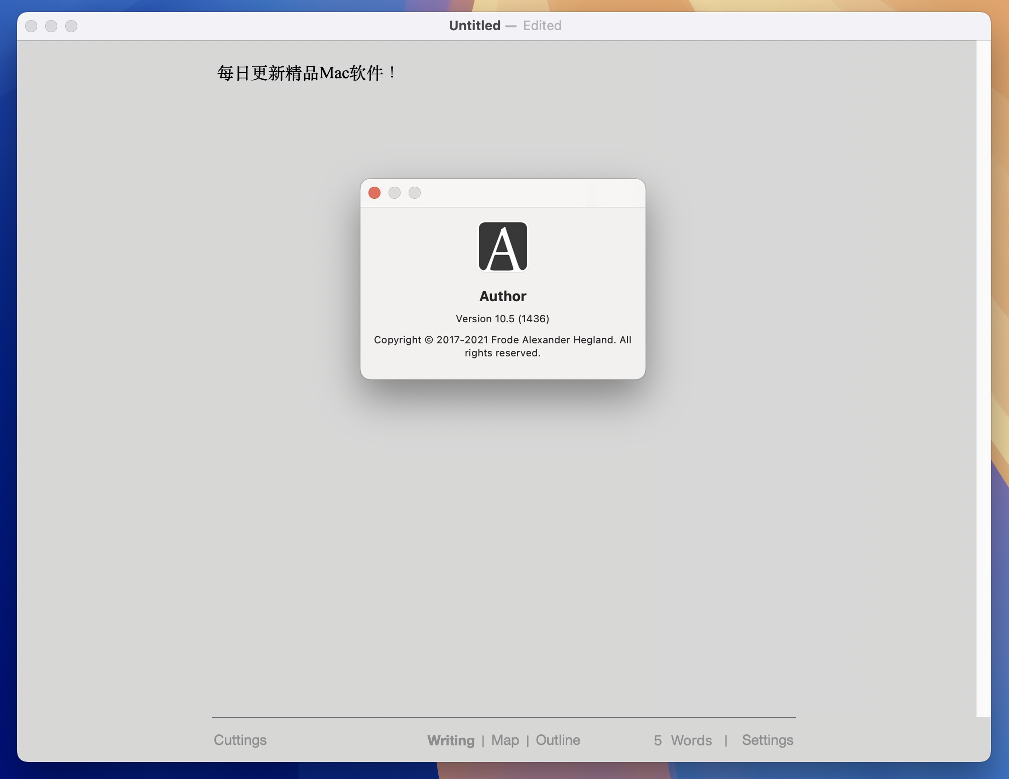Click the version number text
The width and height of the screenshot is (1009, 779).
[501, 318]
